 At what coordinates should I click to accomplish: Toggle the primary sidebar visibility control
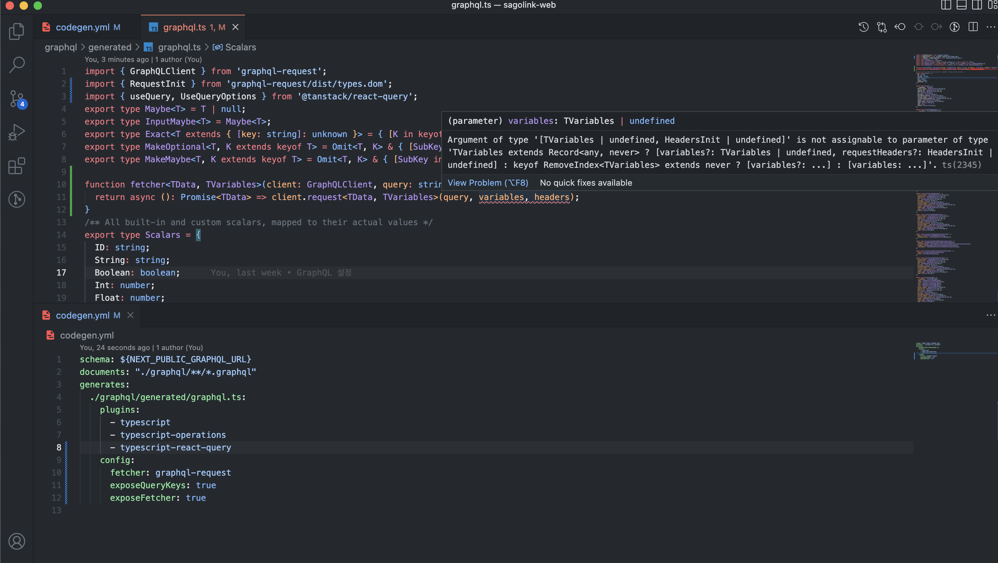click(x=946, y=5)
